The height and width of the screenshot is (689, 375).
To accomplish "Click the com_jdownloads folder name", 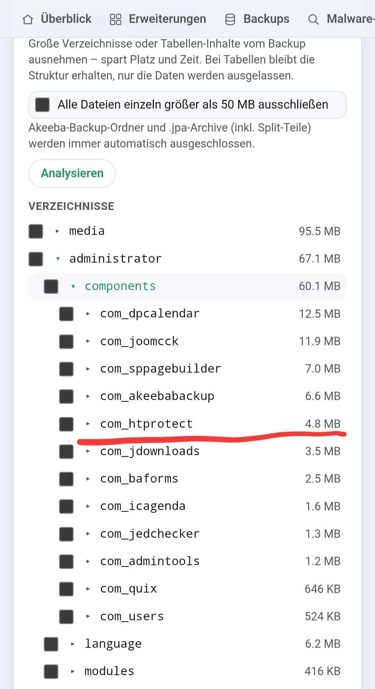I will pos(150,451).
